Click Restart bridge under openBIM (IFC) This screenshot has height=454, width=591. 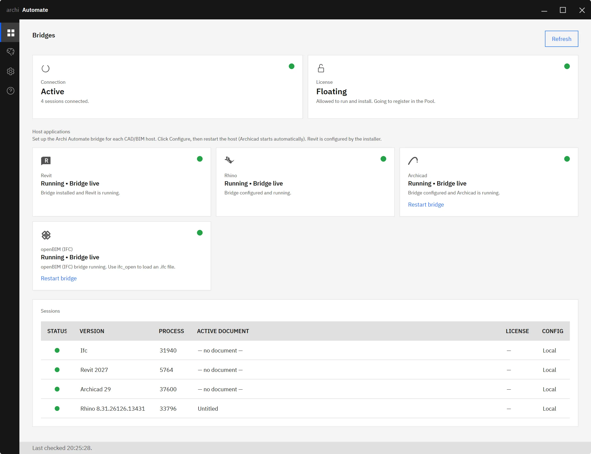[x=59, y=278]
